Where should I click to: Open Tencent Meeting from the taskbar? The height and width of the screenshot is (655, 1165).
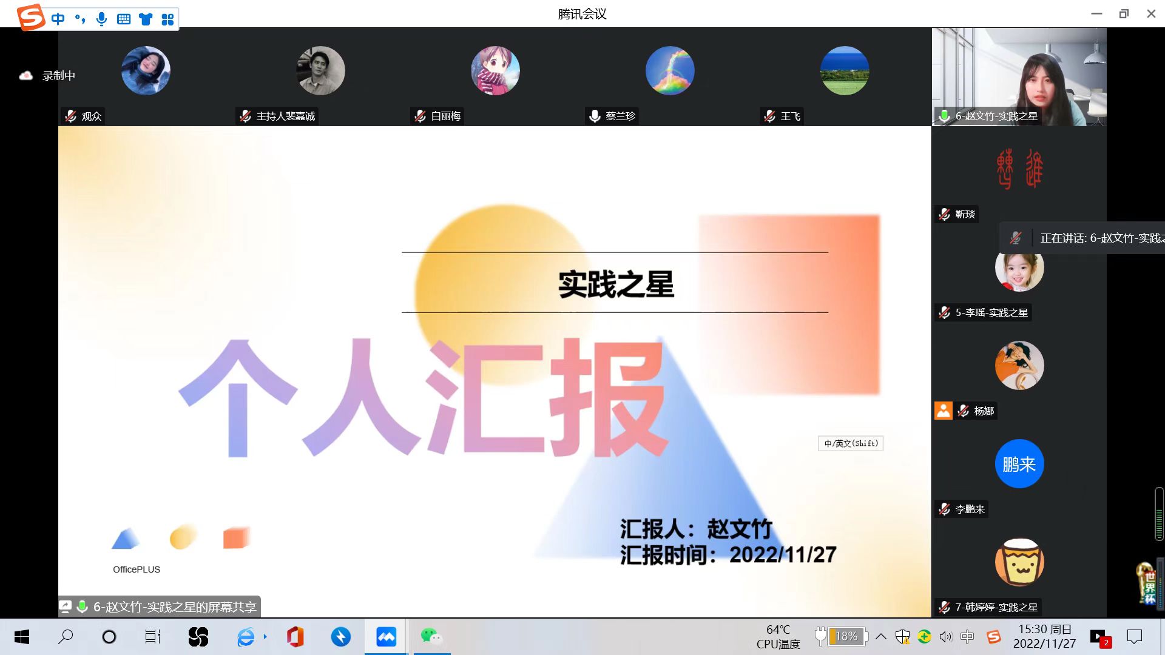pos(386,637)
